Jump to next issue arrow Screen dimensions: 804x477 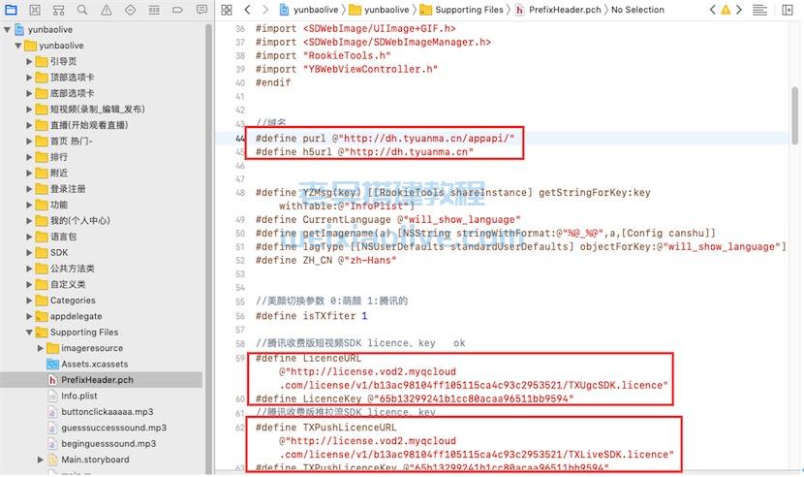pos(739,10)
